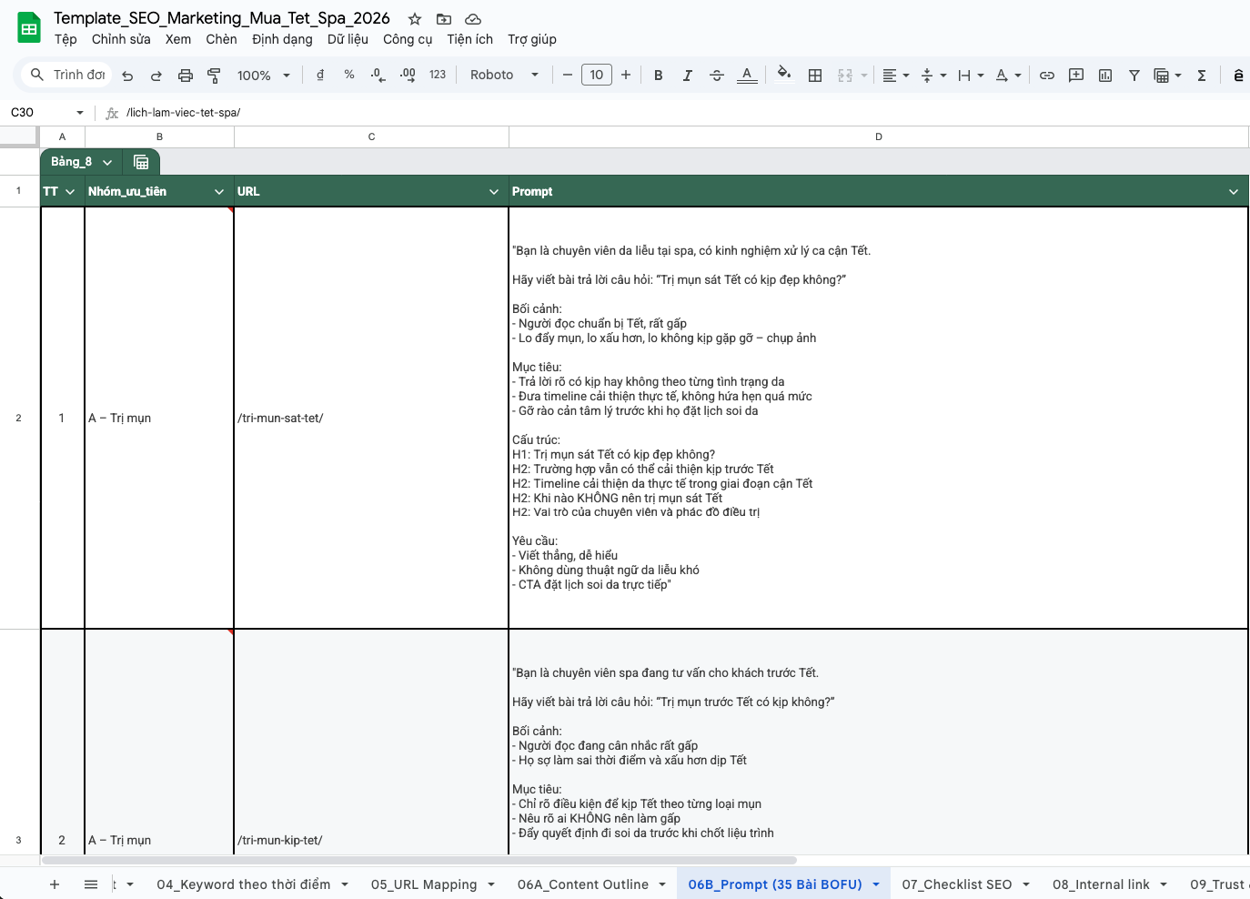1250x899 pixels.
Task: Open the TT column filter dropdown
Action: click(x=70, y=192)
